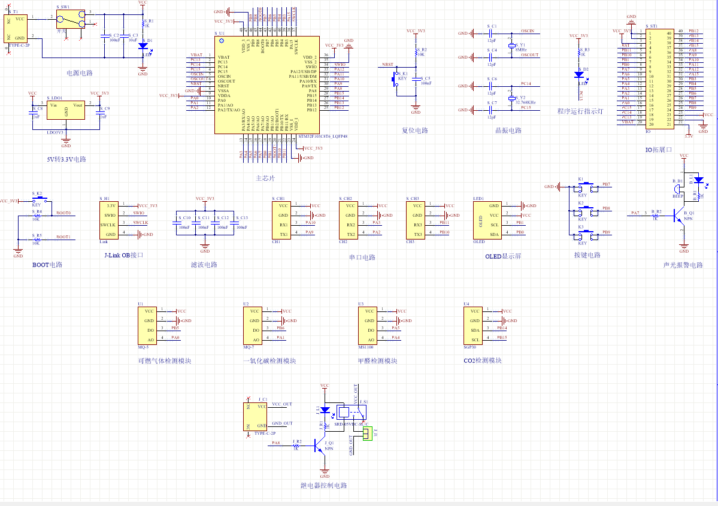
Task: Click the S_C5 100nF capacitor
Action: click(416, 79)
